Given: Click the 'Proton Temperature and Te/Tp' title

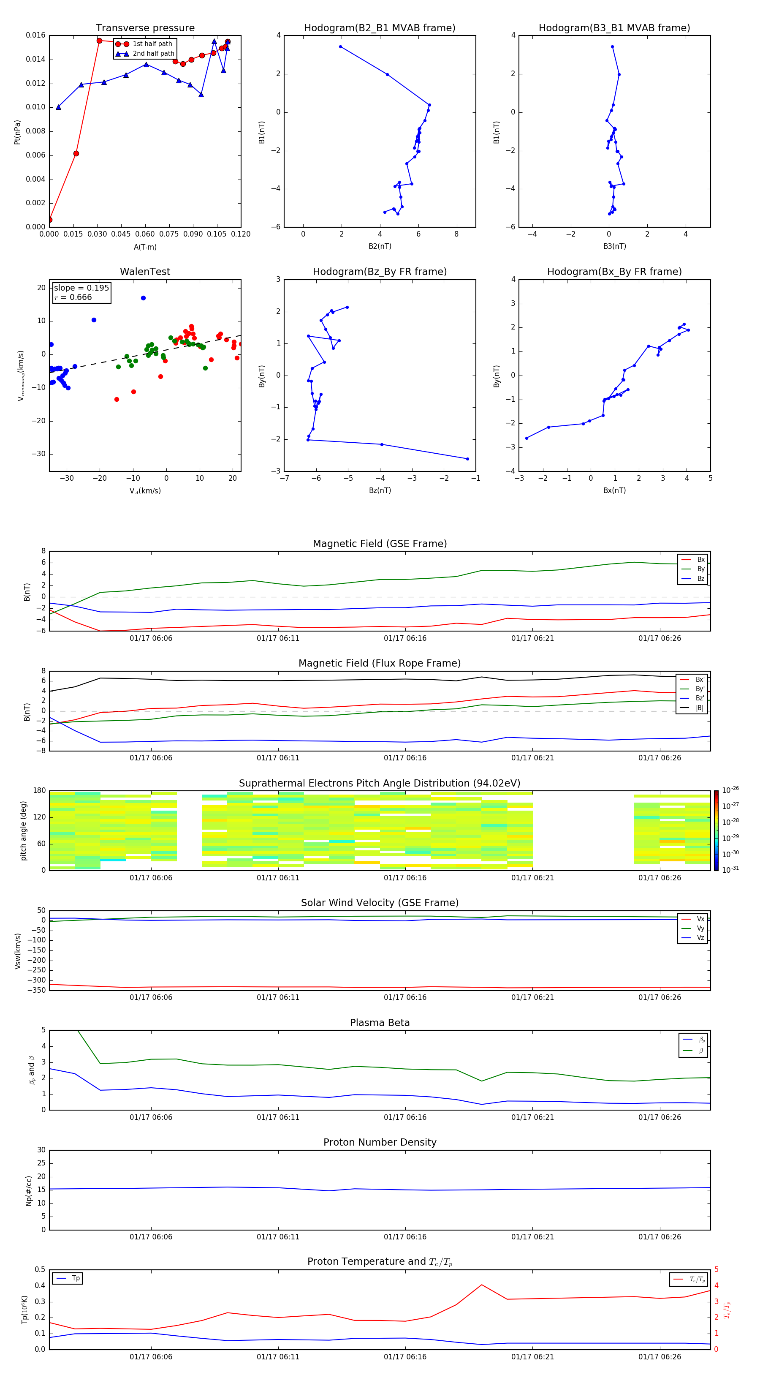Looking at the screenshot, I should pos(380,1262).
